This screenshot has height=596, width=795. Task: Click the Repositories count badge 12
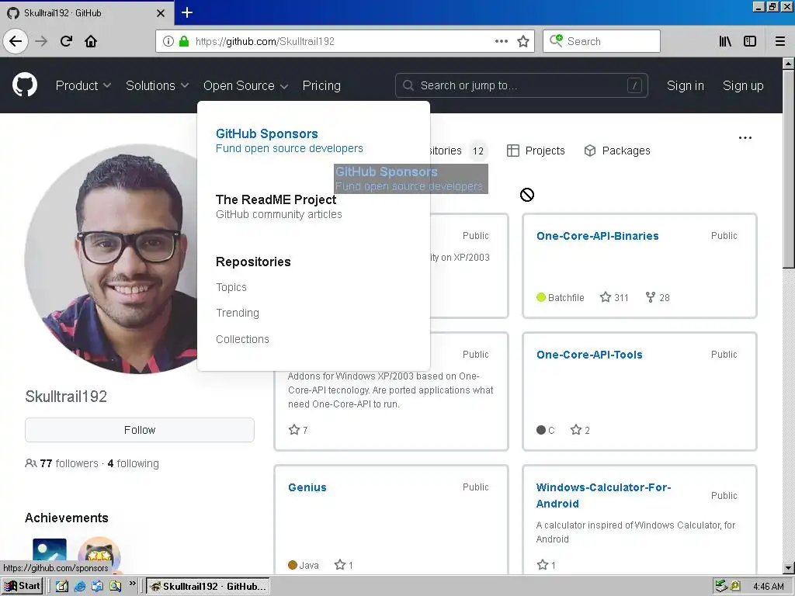point(477,151)
